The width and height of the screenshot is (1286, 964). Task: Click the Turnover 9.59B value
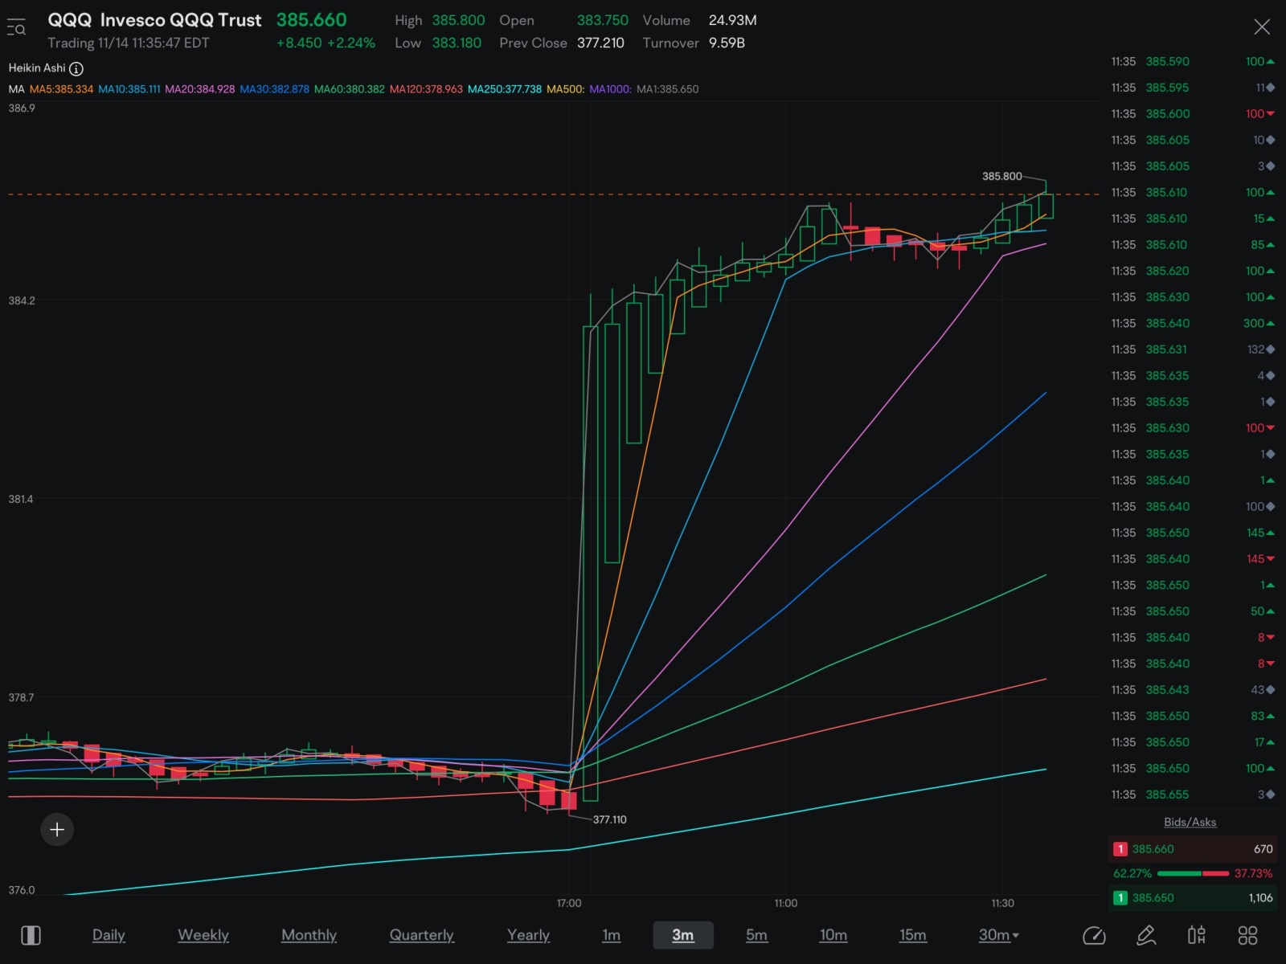(x=727, y=43)
